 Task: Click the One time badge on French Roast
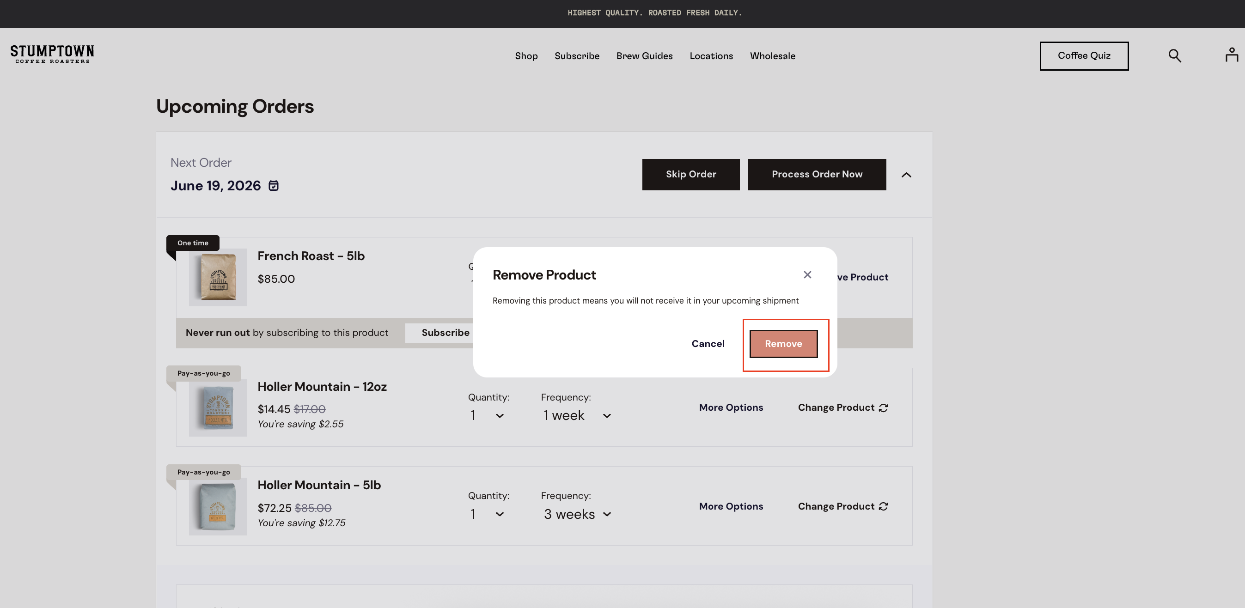tap(193, 243)
